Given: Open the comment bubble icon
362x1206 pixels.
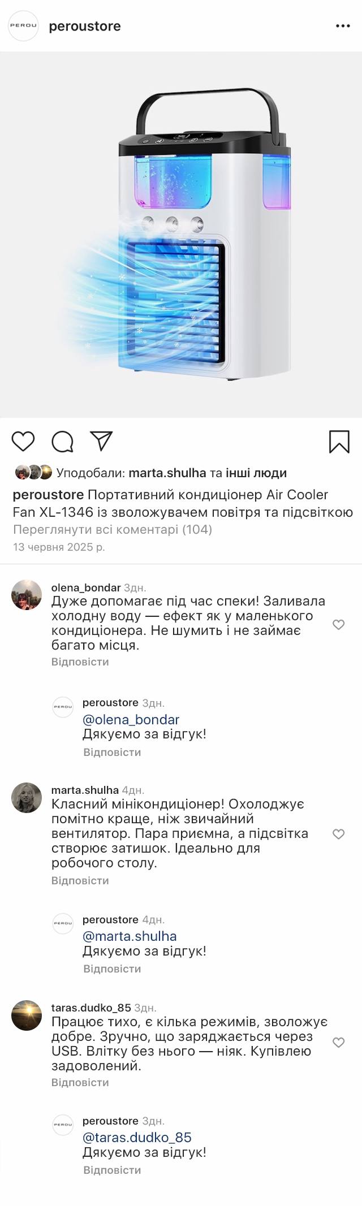Looking at the screenshot, I should coord(63,442).
